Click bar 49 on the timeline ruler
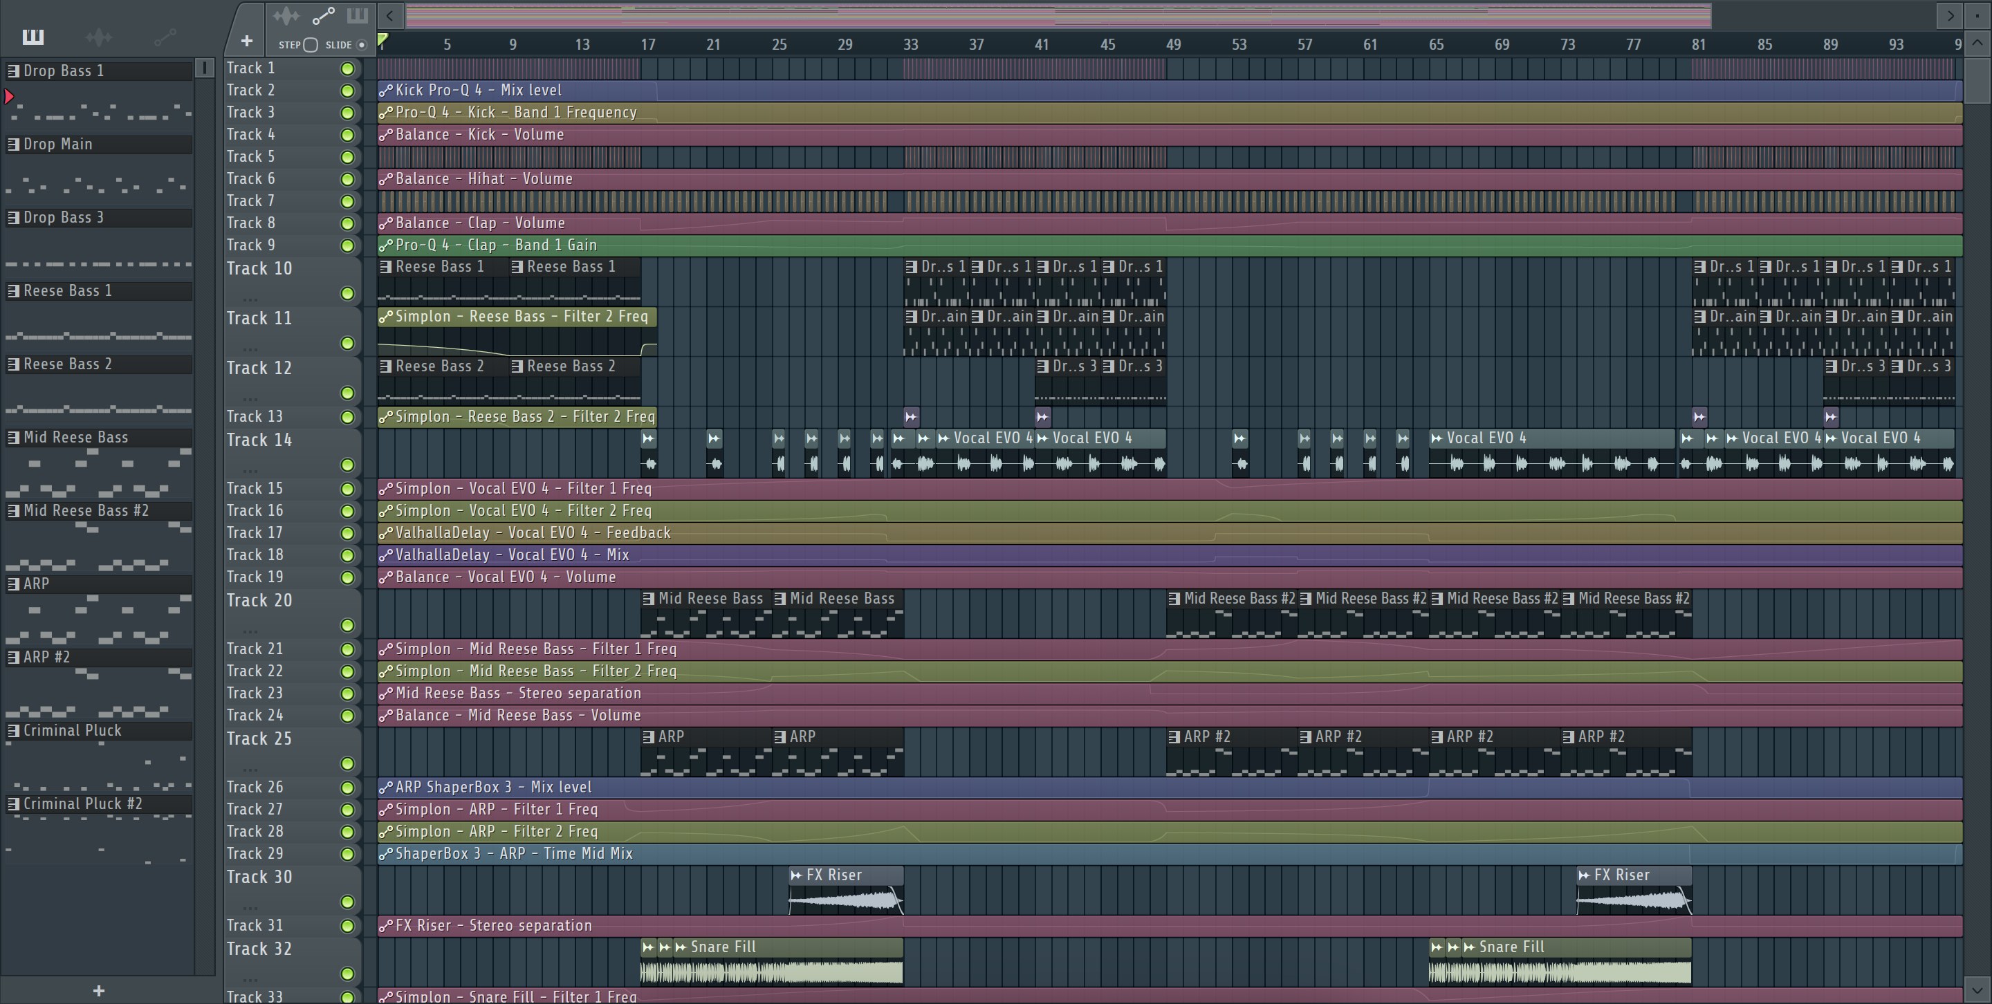1992x1004 pixels. (1174, 45)
